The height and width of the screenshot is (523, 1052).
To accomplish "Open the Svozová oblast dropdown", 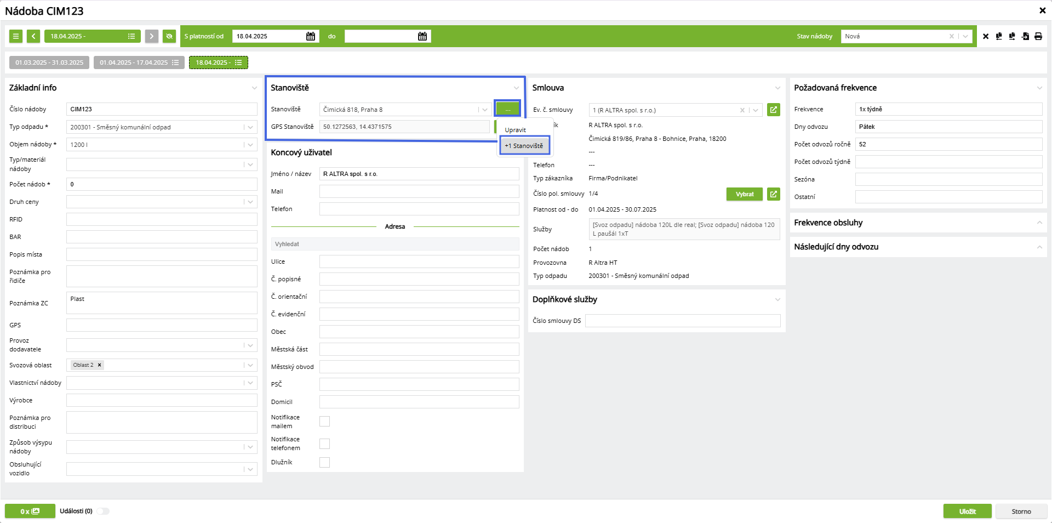I will point(250,365).
